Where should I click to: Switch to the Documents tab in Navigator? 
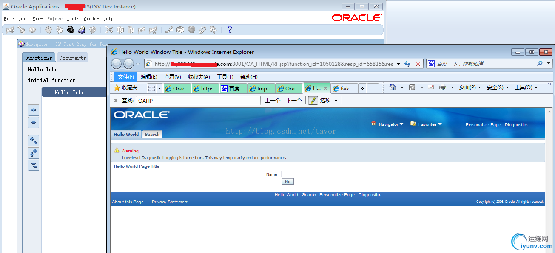click(73, 58)
